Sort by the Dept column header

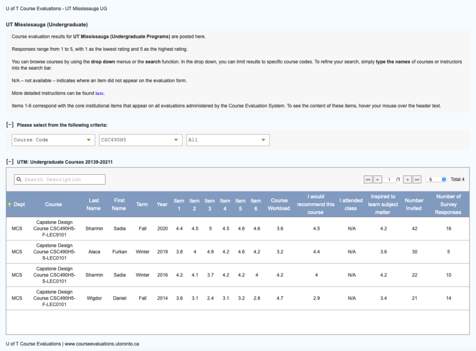pos(19,204)
